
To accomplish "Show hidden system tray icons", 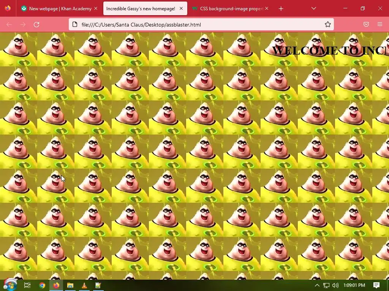I will tap(317, 285).
